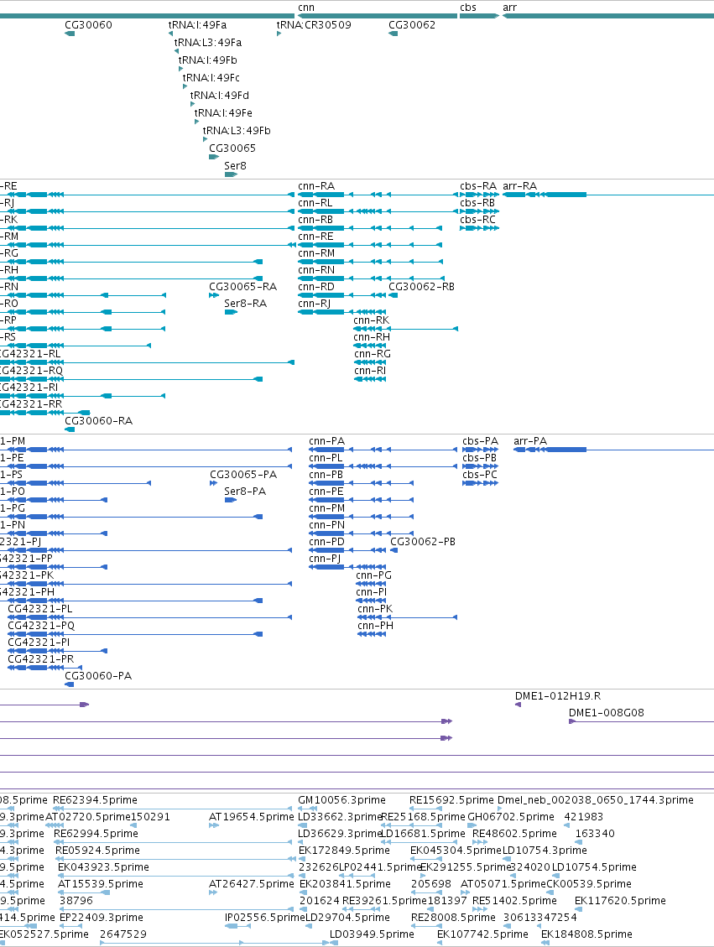Click EST AT26427.5prime
714x947 pixels.
click(x=252, y=884)
